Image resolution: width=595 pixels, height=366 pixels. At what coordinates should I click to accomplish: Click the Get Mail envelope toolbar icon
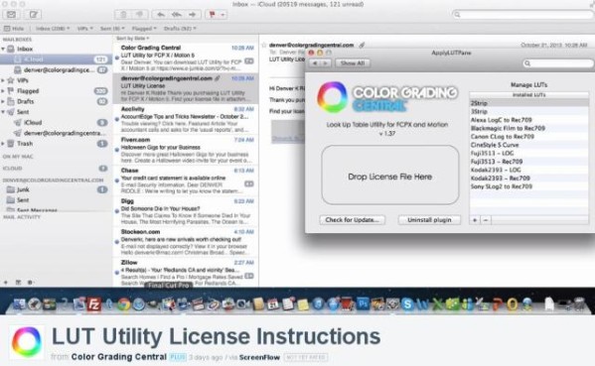pos(11,15)
